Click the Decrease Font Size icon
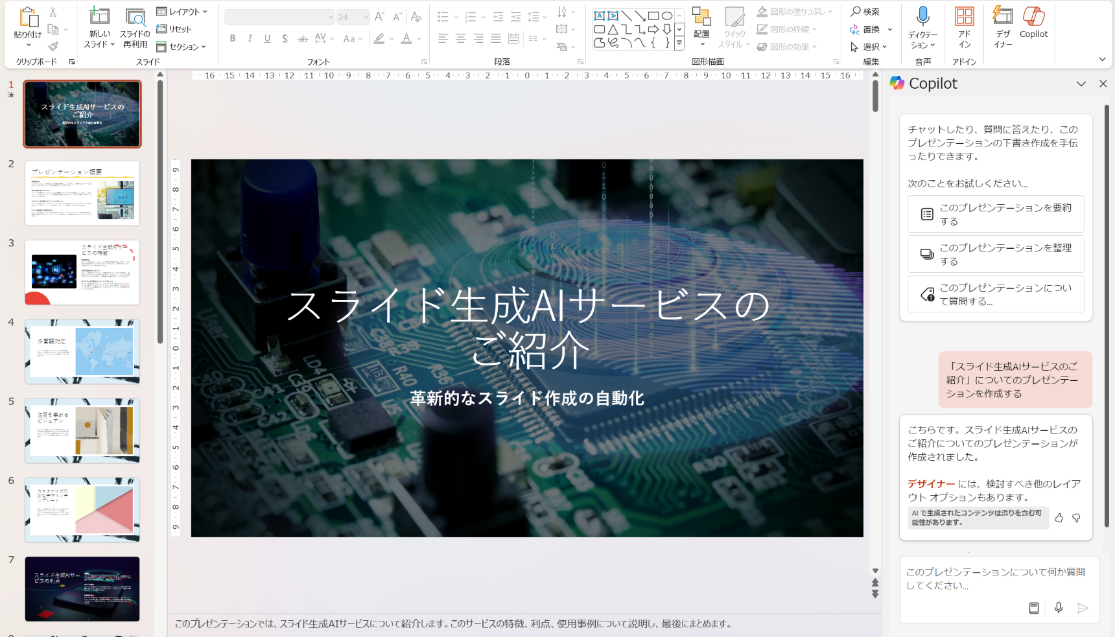The height and width of the screenshot is (637, 1115). point(397,17)
